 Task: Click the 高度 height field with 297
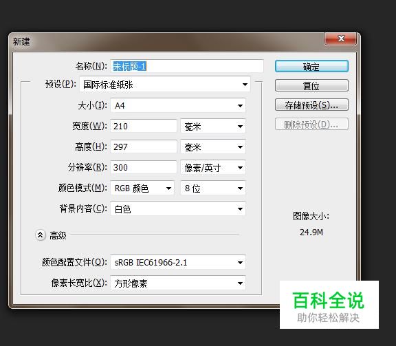click(x=144, y=147)
